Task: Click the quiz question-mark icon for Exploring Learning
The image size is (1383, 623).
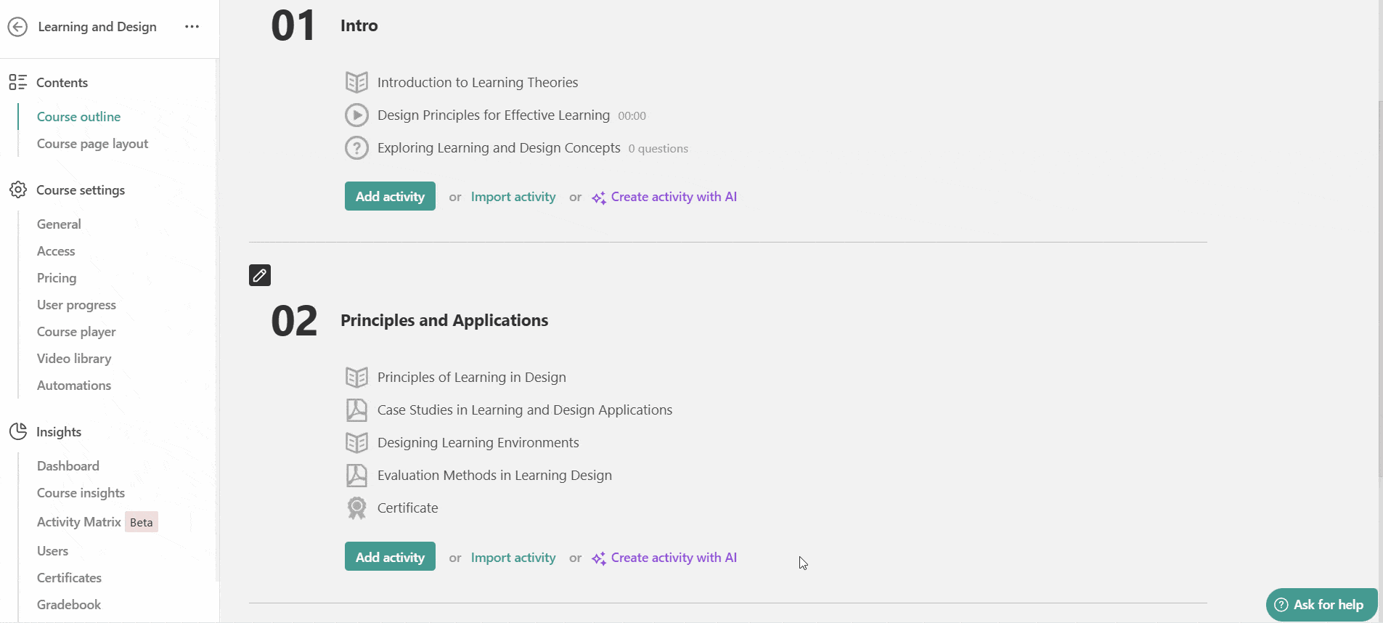Action: 356,148
